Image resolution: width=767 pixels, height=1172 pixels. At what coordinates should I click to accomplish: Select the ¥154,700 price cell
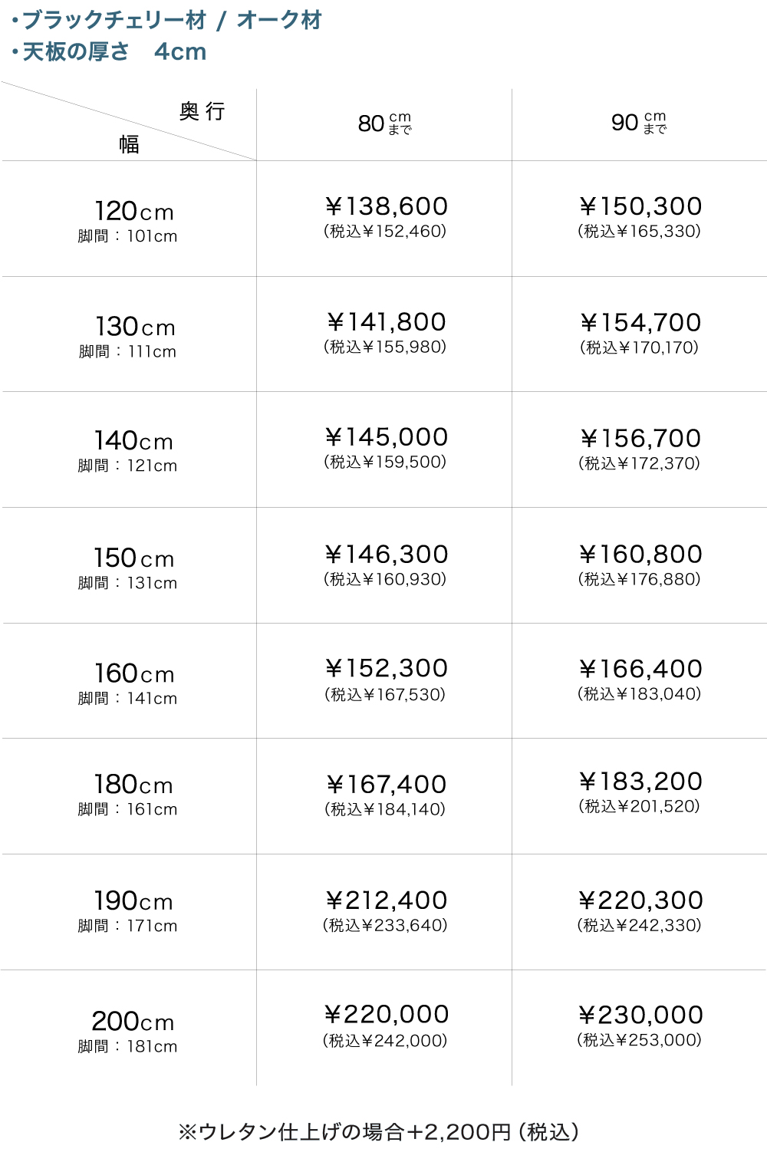point(640,323)
